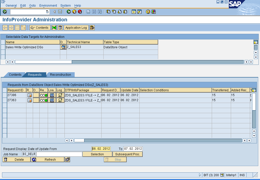
Task: Click the Delete button
Action: 17,159
